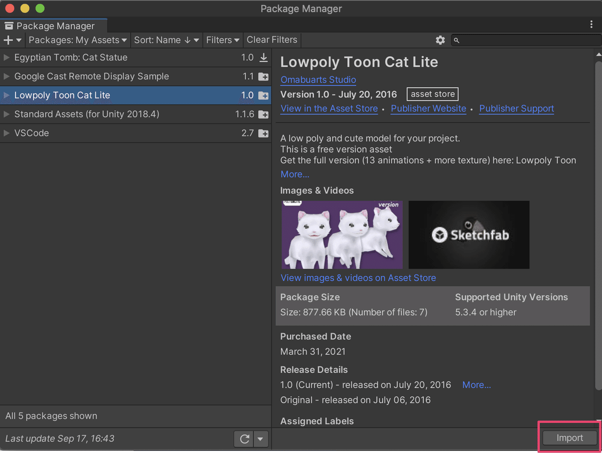Click the Import button
602x453 pixels.
(570, 438)
